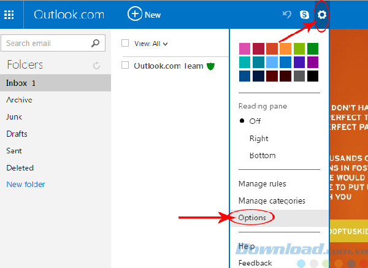
Task: Click the green trusted sender shield
Action: click(x=210, y=66)
